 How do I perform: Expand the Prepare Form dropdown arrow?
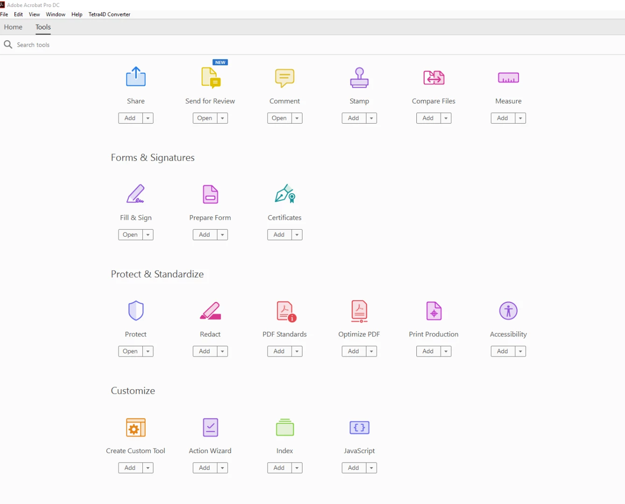[223, 235]
